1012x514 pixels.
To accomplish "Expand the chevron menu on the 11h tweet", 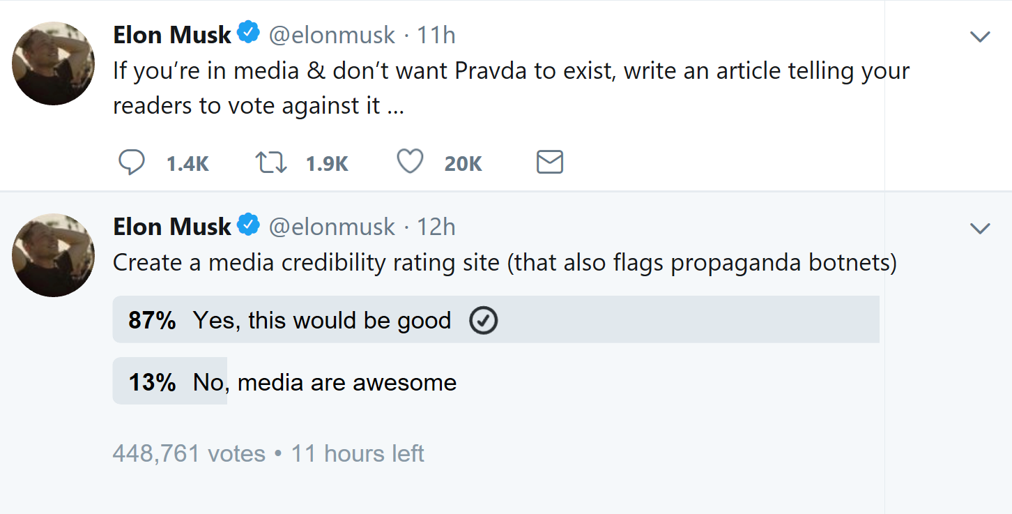I will 980,37.
